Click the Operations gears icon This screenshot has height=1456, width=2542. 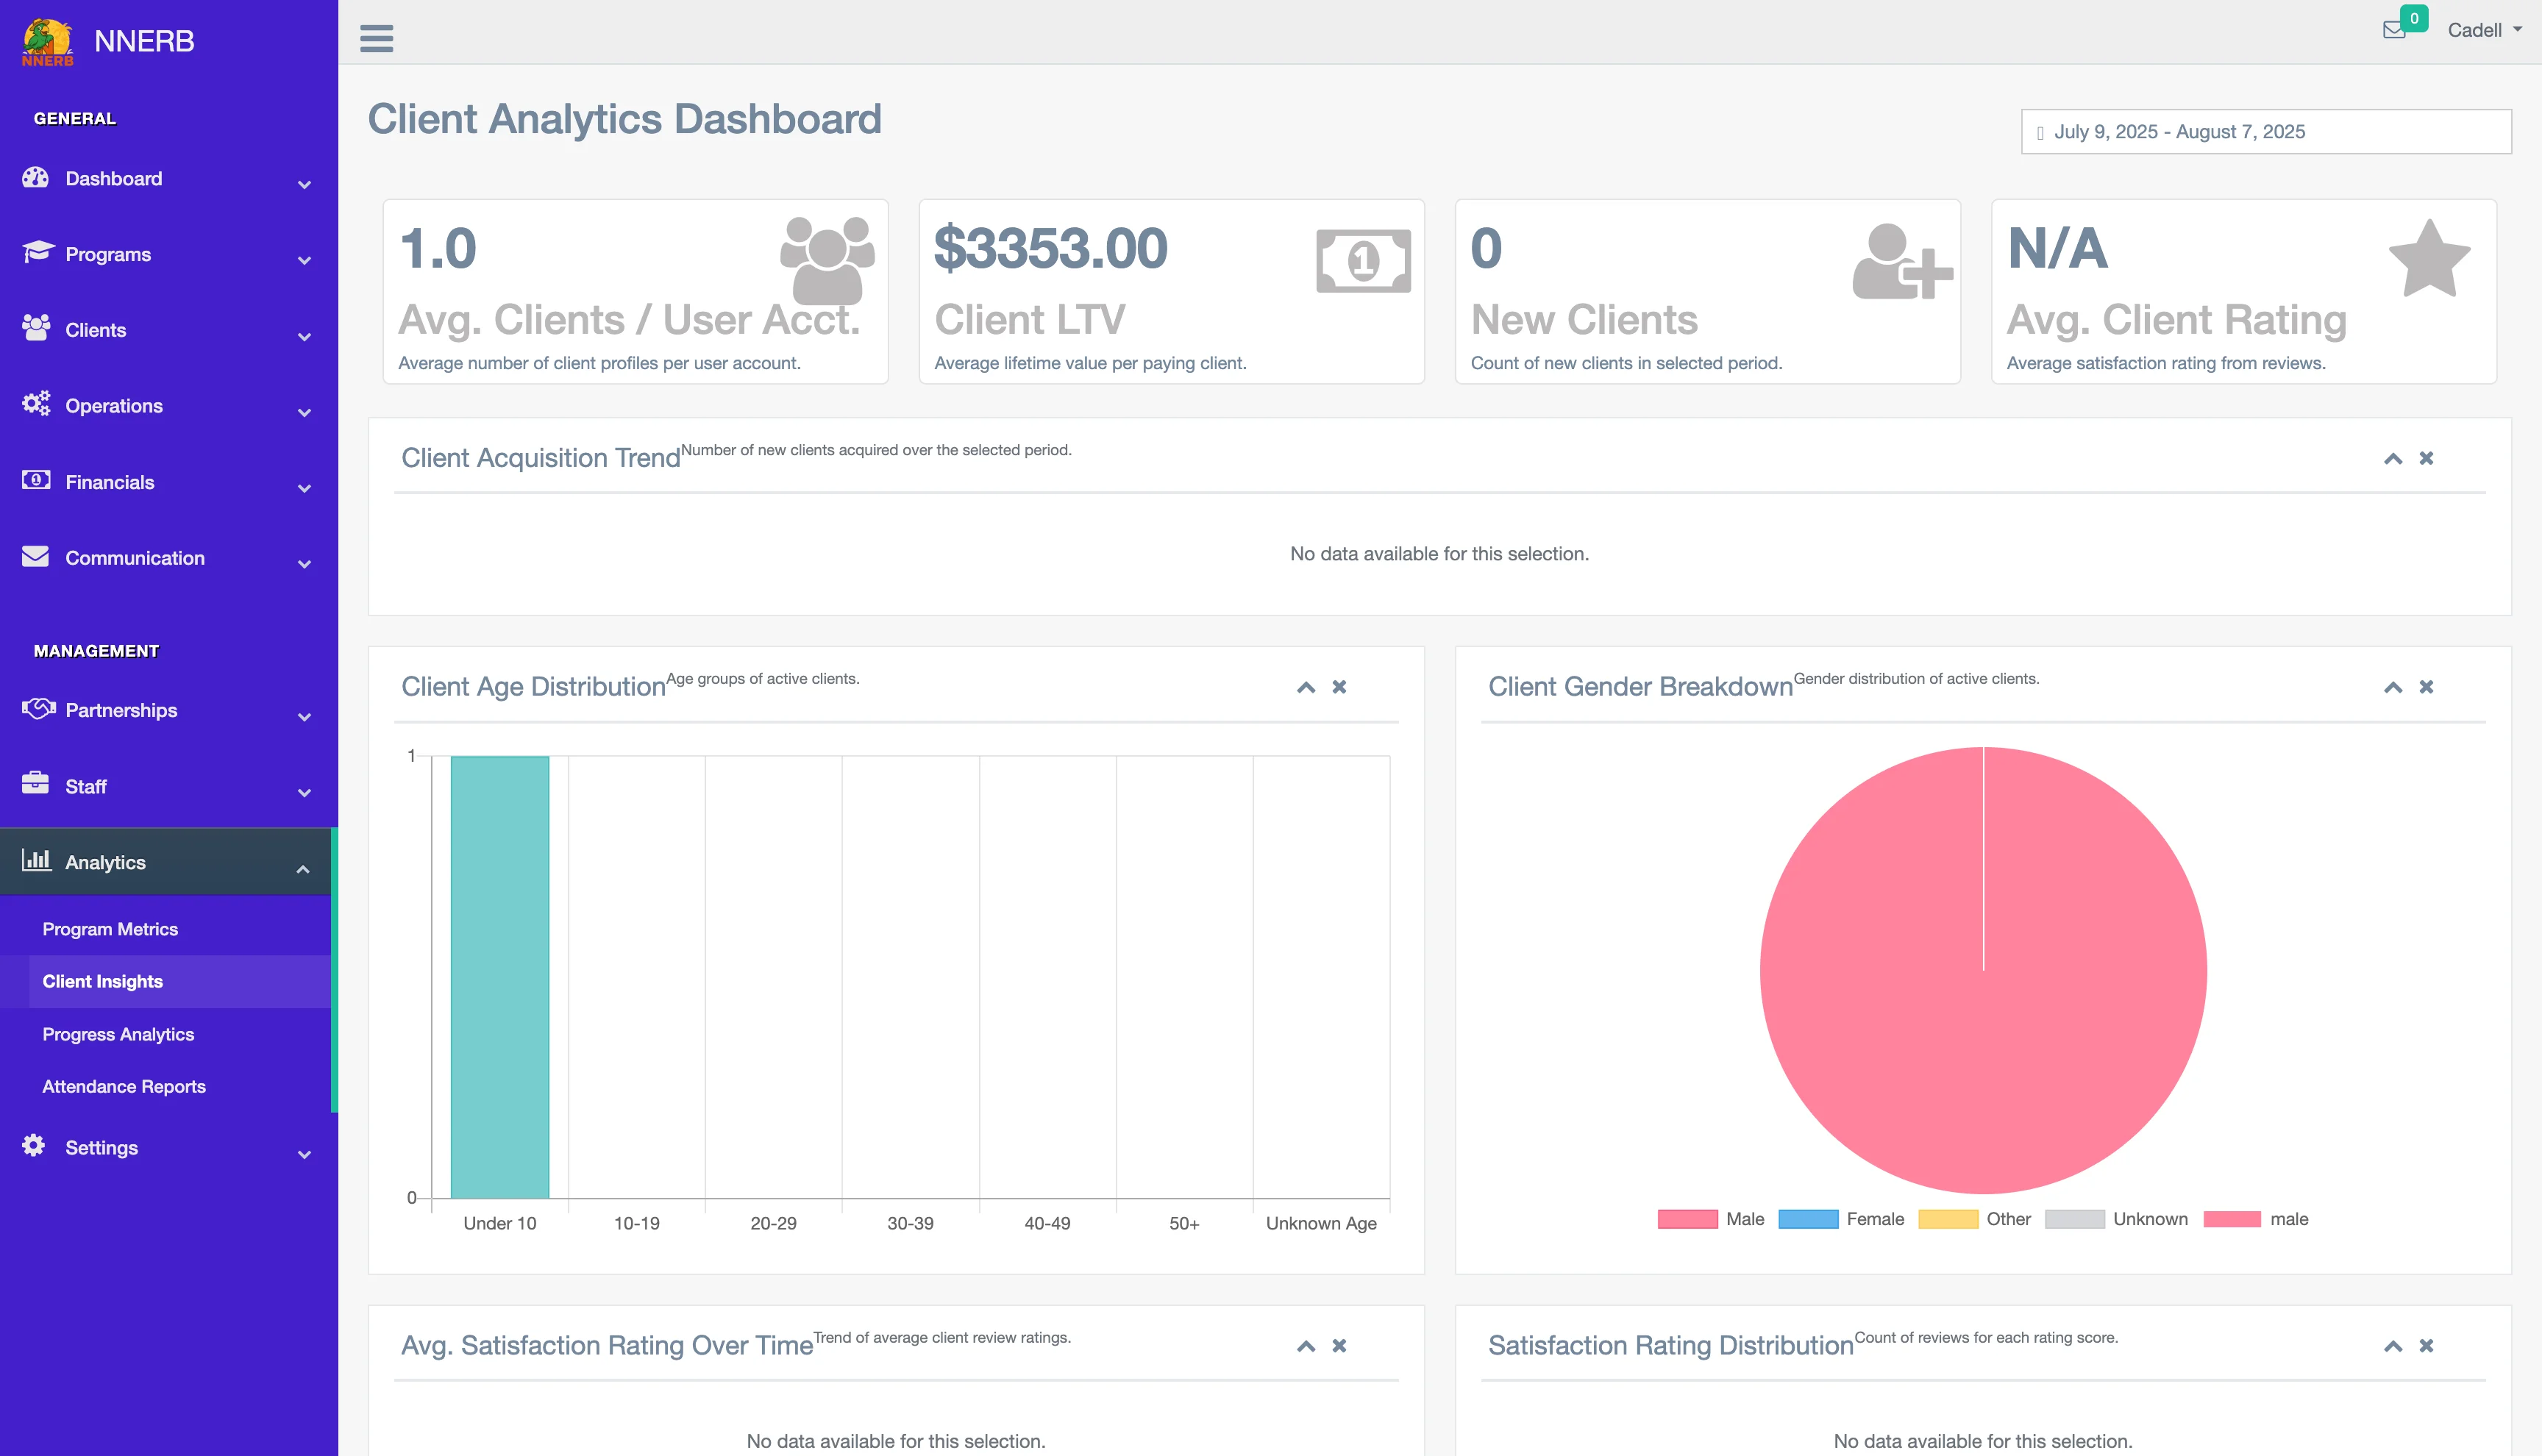point(36,404)
